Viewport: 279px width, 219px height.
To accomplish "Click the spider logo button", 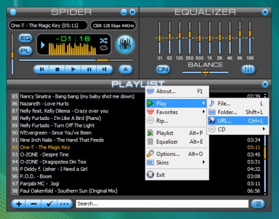I will click(125, 44).
